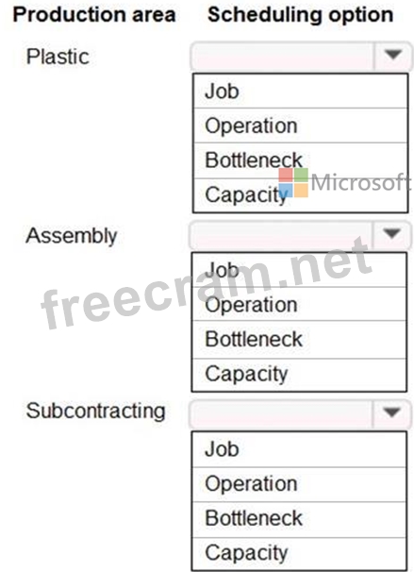Select Operation for the Plastic area

point(300,126)
